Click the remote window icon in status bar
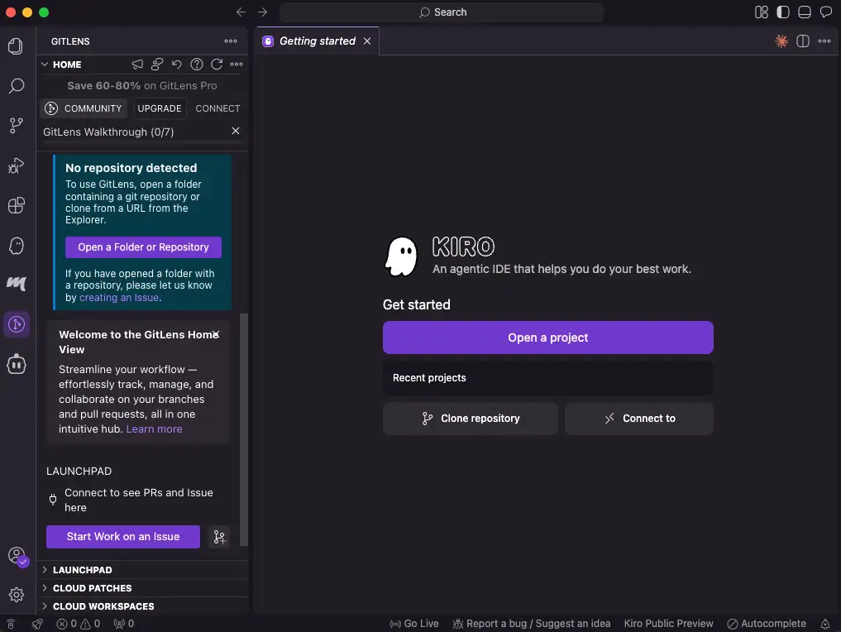Screen dimensions: 841x632 (11, 624)
